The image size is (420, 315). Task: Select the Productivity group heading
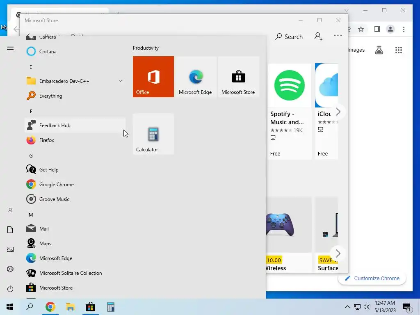[146, 48]
